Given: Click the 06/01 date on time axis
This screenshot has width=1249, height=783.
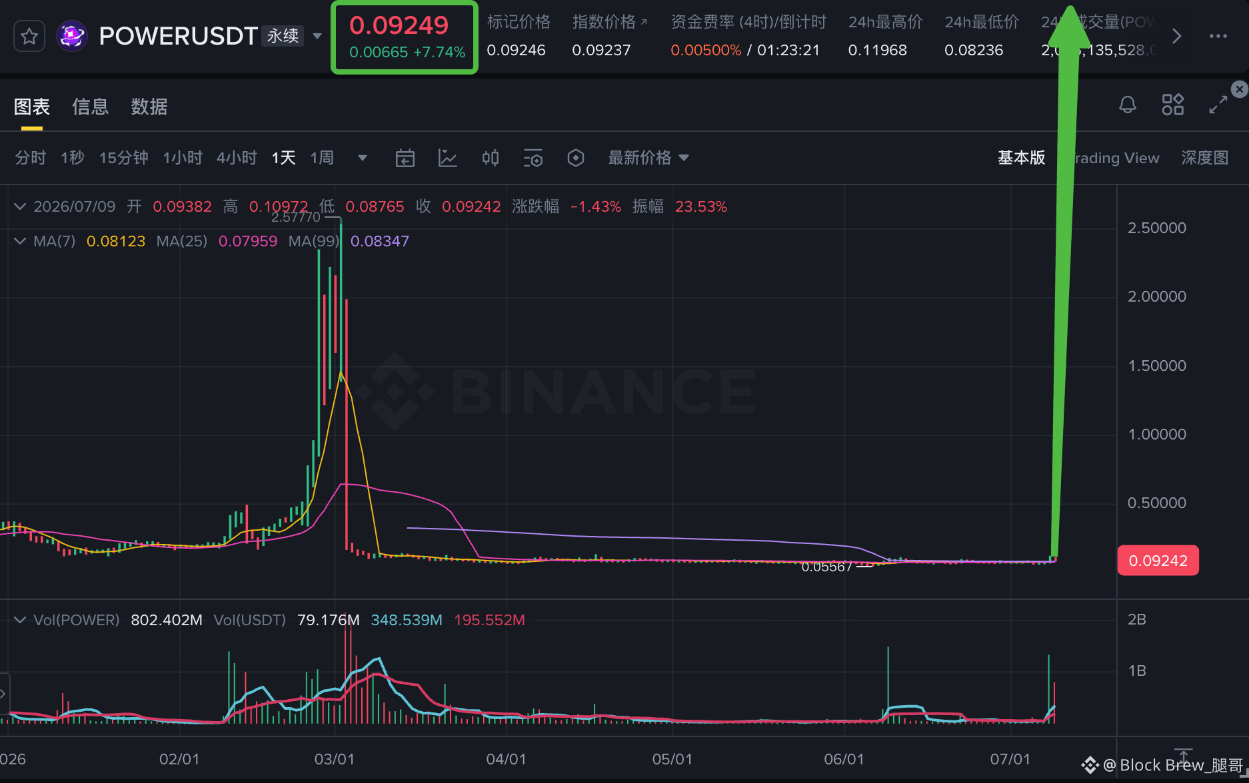Looking at the screenshot, I should pos(844,759).
